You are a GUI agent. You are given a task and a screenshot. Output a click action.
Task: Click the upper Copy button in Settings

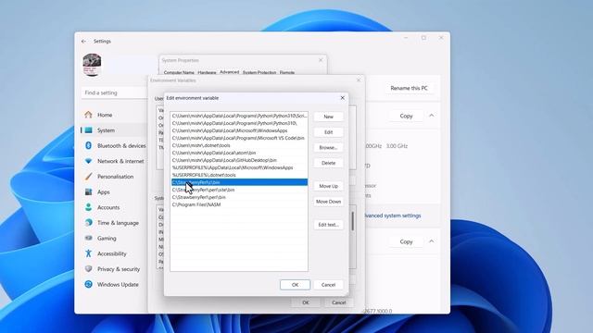pos(406,116)
